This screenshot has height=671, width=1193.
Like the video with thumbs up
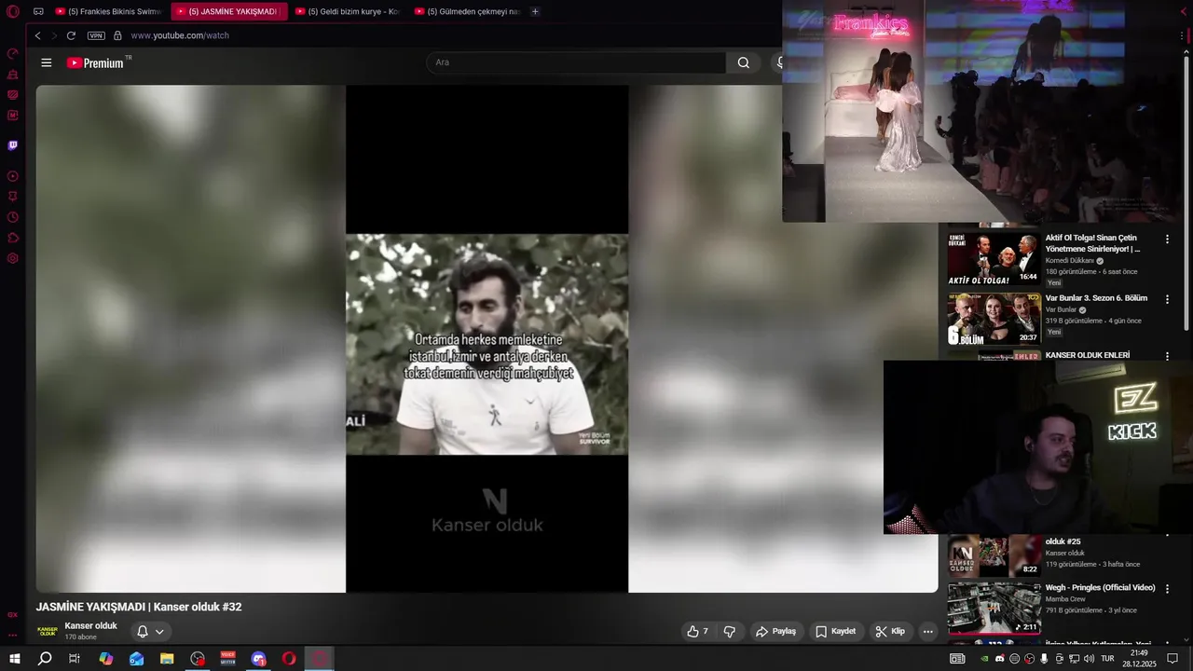click(x=697, y=631)
